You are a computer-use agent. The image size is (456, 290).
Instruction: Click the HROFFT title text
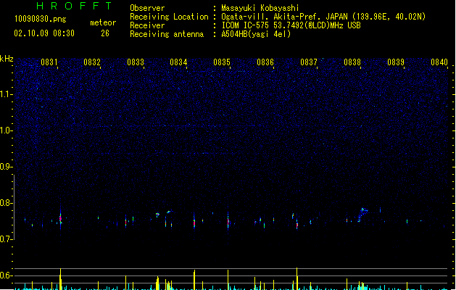(x=74, y=6)
